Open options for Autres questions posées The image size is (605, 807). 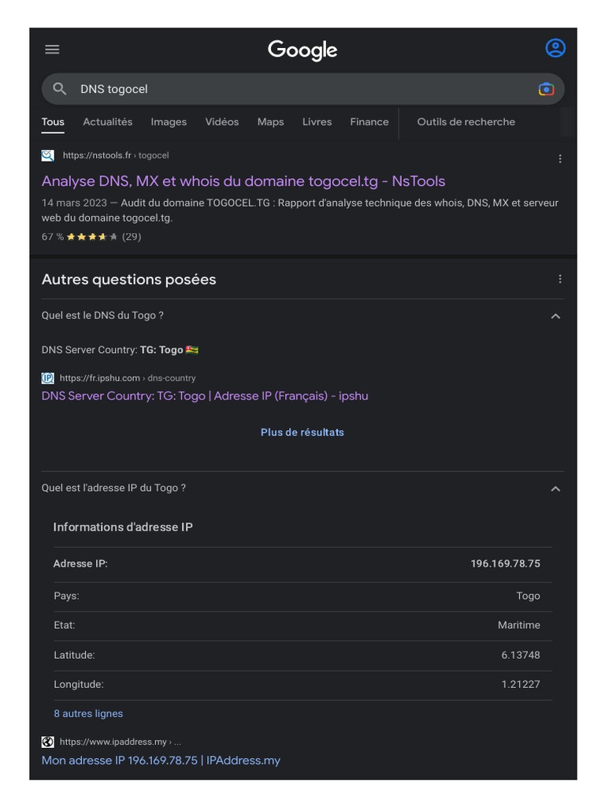pyautogui.click(x=560, y=279)
